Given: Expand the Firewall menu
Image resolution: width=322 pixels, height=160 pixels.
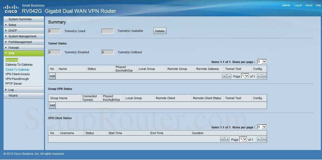Looking at the screenshot, I should click(24, 48).
